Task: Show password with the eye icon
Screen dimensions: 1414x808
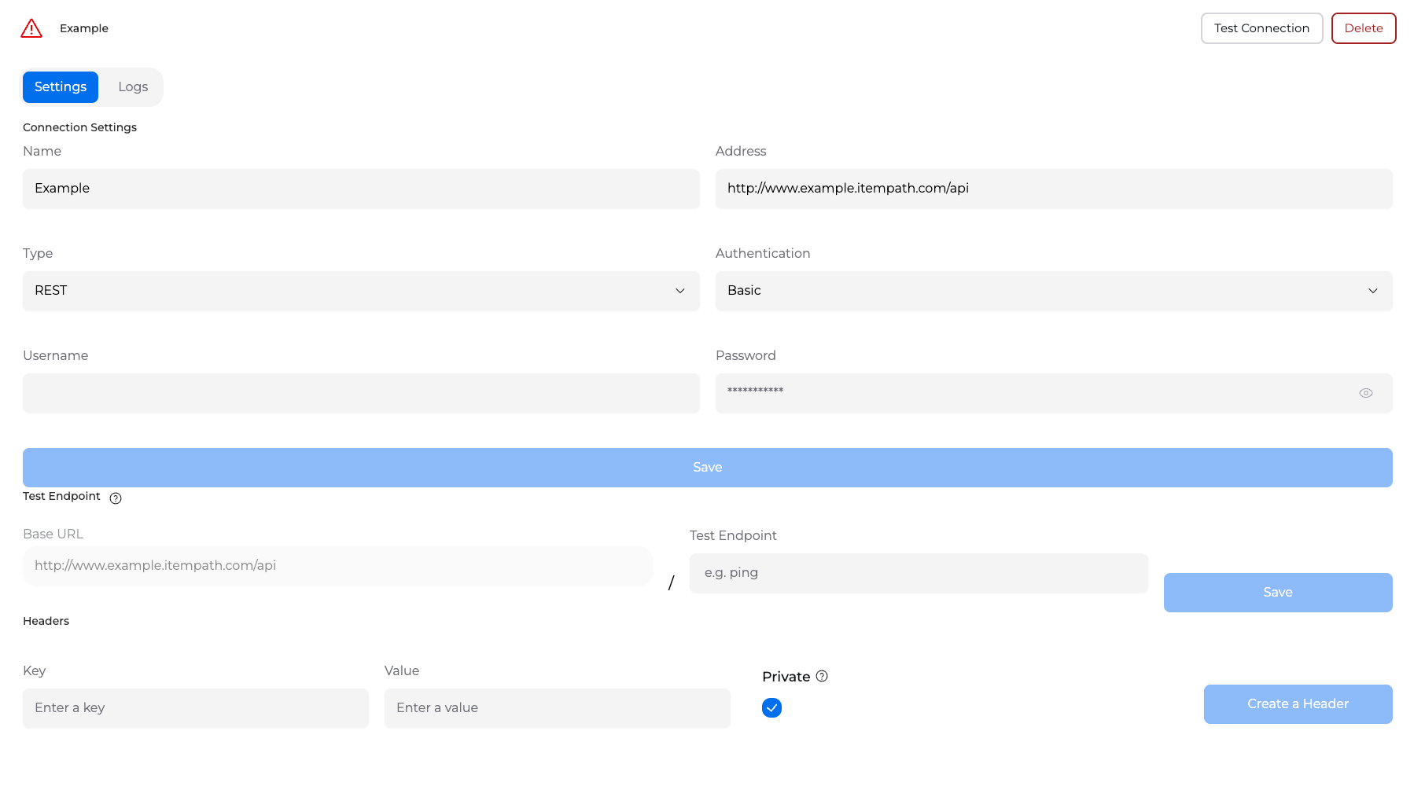Action: click(1366, 393)
